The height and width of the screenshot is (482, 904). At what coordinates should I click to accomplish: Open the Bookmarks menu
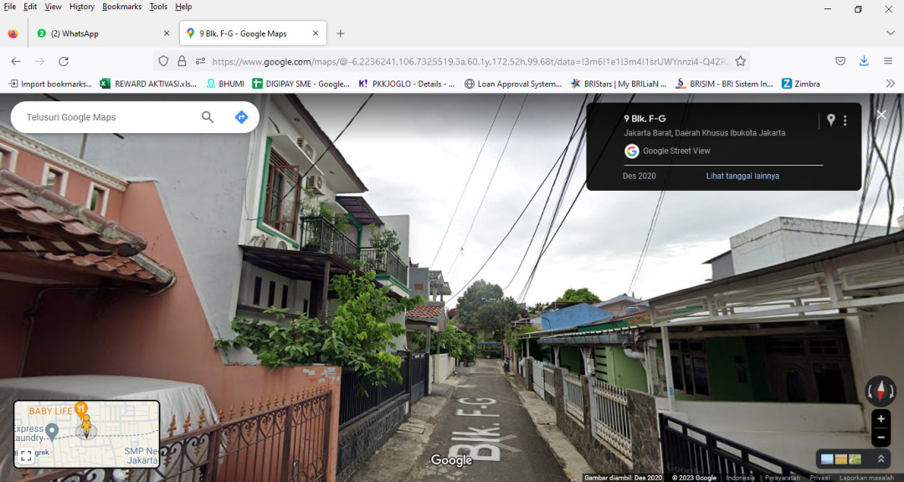122,7
